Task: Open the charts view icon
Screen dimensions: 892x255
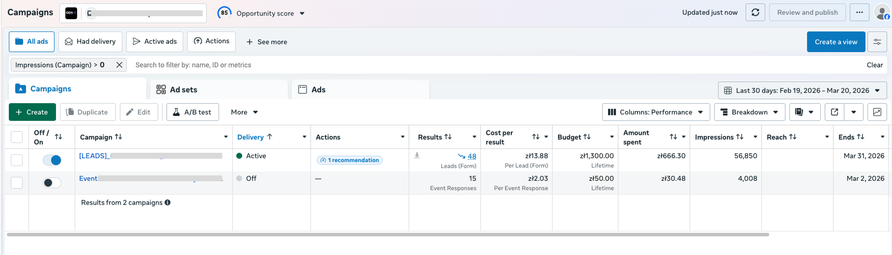Action: (877, 112)
